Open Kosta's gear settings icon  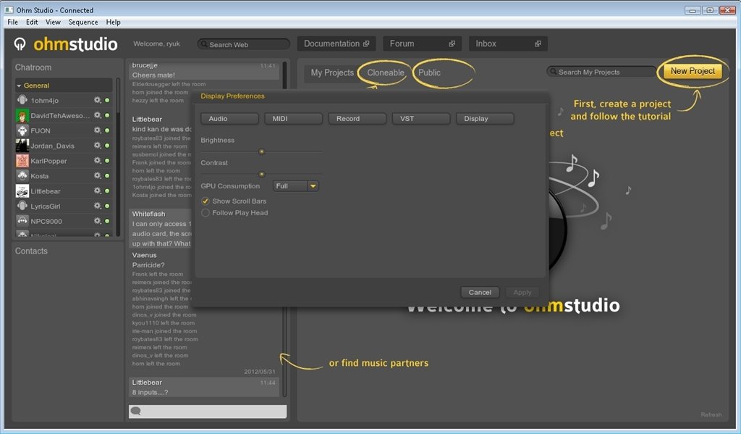(98, 175)
